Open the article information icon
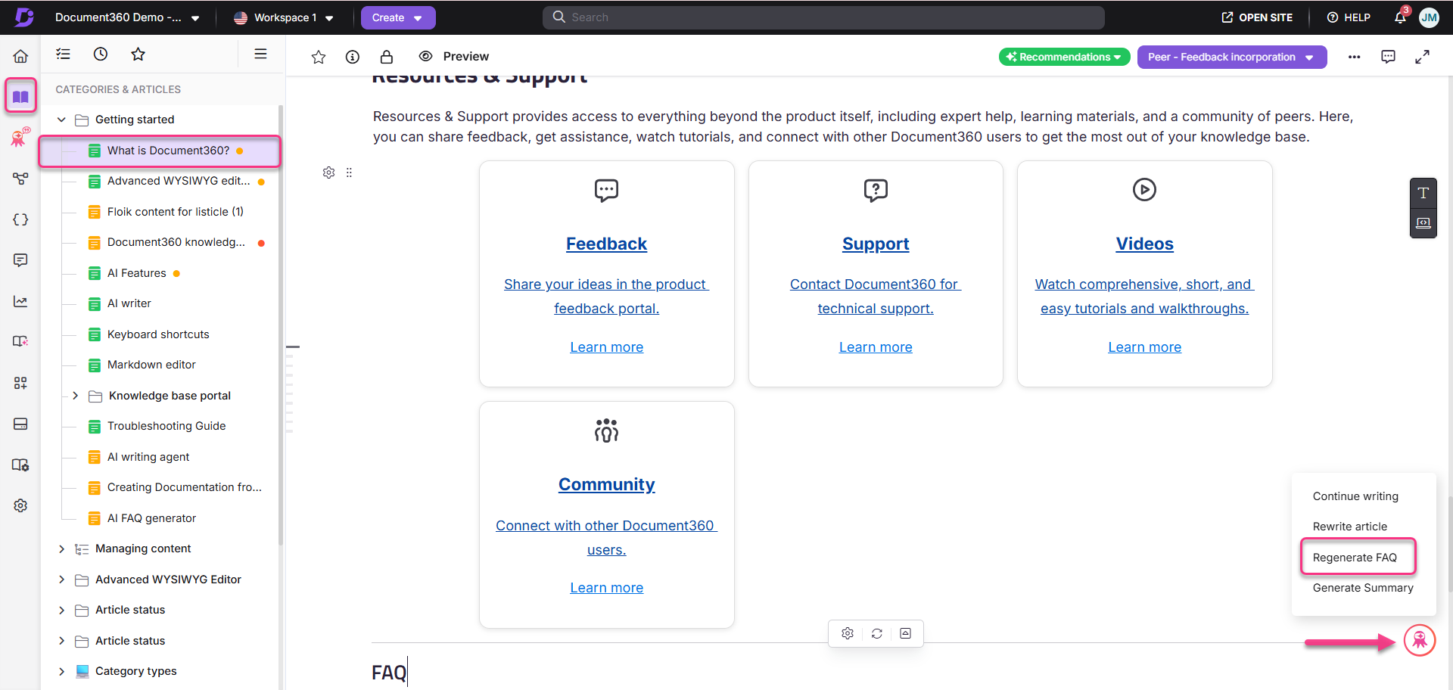This screenshot has width=1453, height=690. tap(352, 56)
